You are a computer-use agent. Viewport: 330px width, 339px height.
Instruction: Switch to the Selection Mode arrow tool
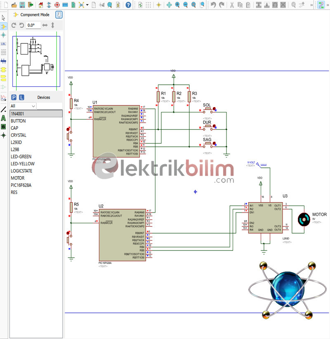click(3, 17)
